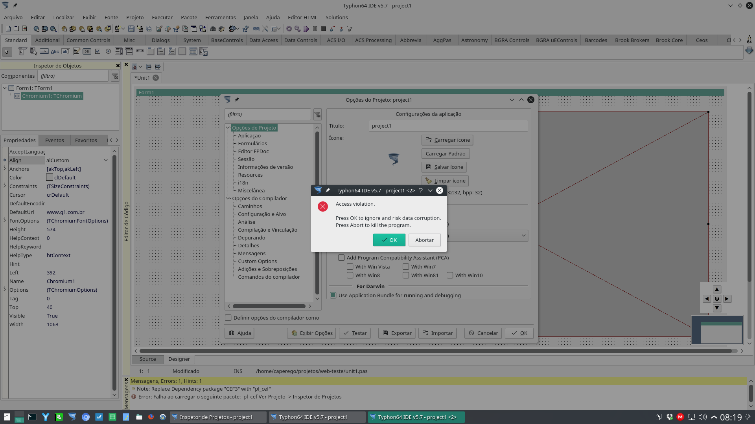755x424 pixels.
Task: Pick the TListBox component icon
Action: pyautogui.click(x=119, y=51)
